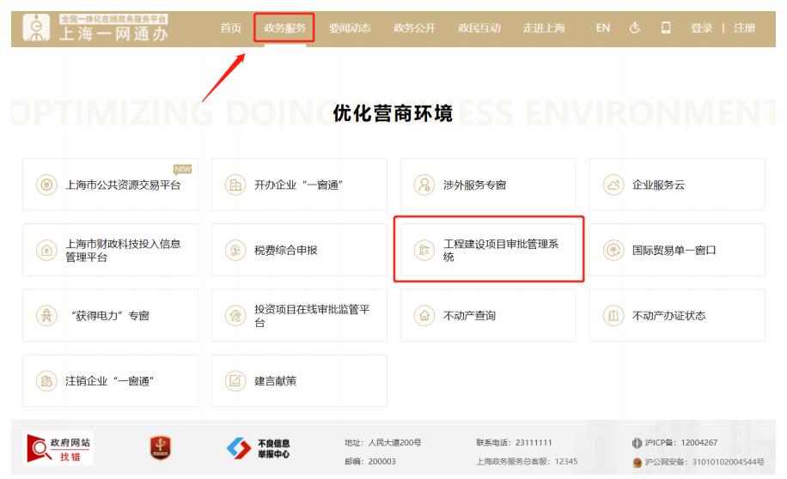787x479 pixels.
Task: Click the 国际贸易单一窗口 globe icon
Action: point(613,250)
